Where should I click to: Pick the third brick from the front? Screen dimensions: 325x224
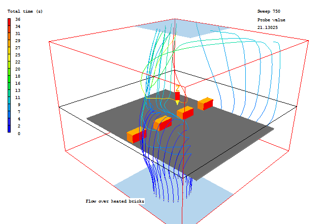click(185, 113)
